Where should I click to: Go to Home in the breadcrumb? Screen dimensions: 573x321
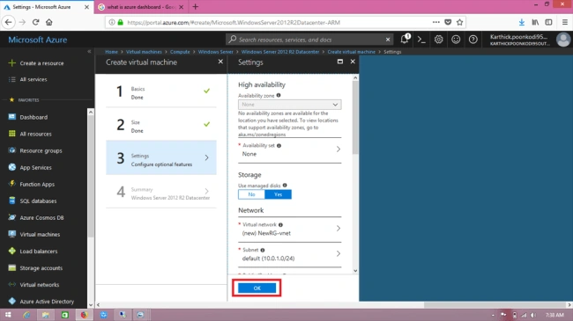point(111,52)
